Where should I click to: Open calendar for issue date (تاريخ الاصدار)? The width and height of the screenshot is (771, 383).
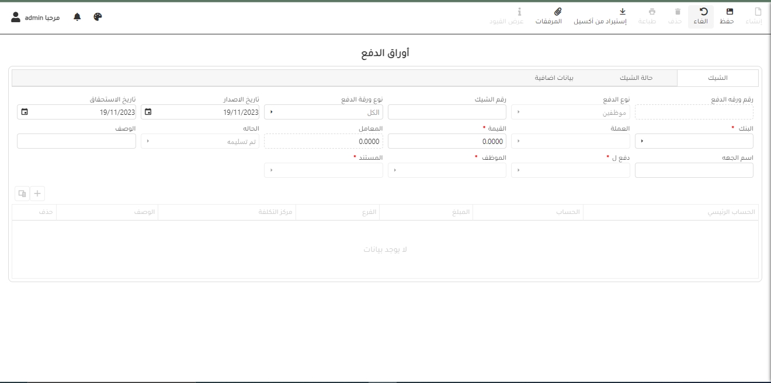(x=148, y=112)
